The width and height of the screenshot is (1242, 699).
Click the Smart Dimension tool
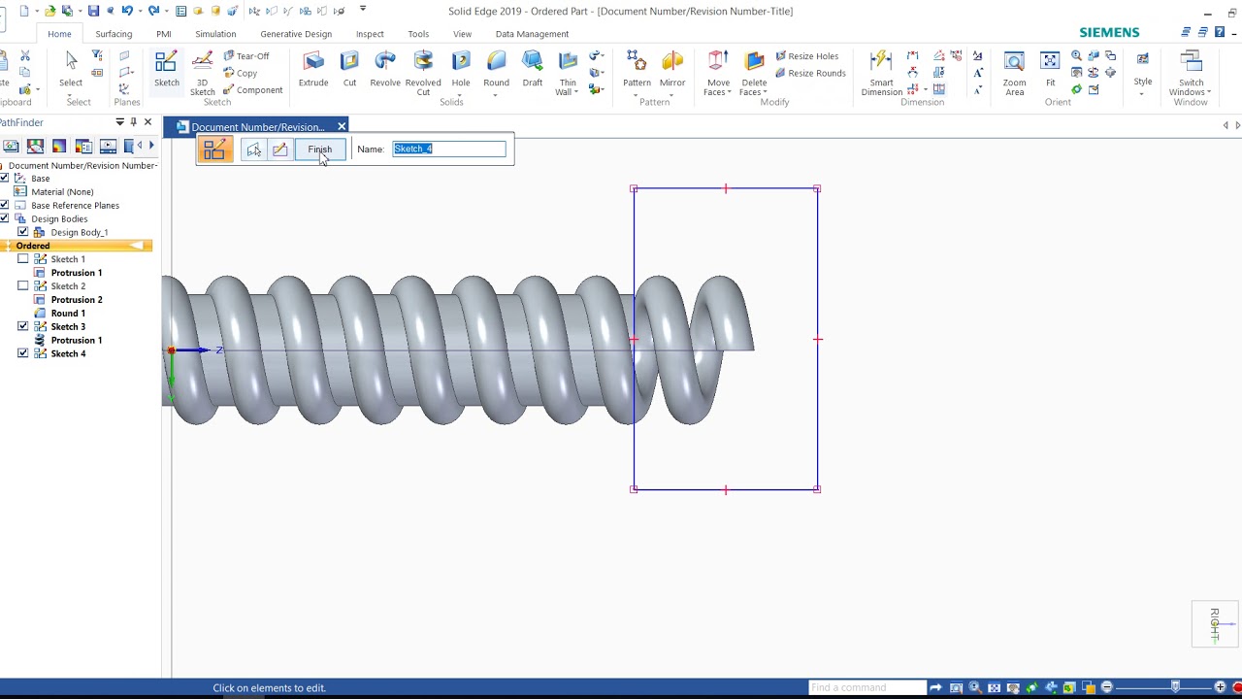881,73
